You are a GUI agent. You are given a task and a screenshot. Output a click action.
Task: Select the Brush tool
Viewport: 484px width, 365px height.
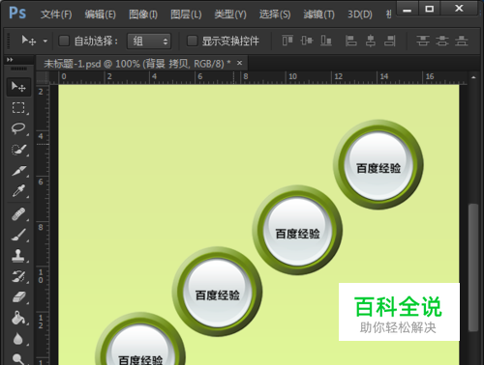click(x=18, y=235)
